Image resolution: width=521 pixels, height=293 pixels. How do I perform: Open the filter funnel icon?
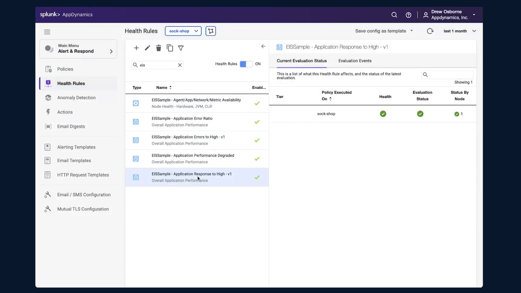tap(181, 48)
